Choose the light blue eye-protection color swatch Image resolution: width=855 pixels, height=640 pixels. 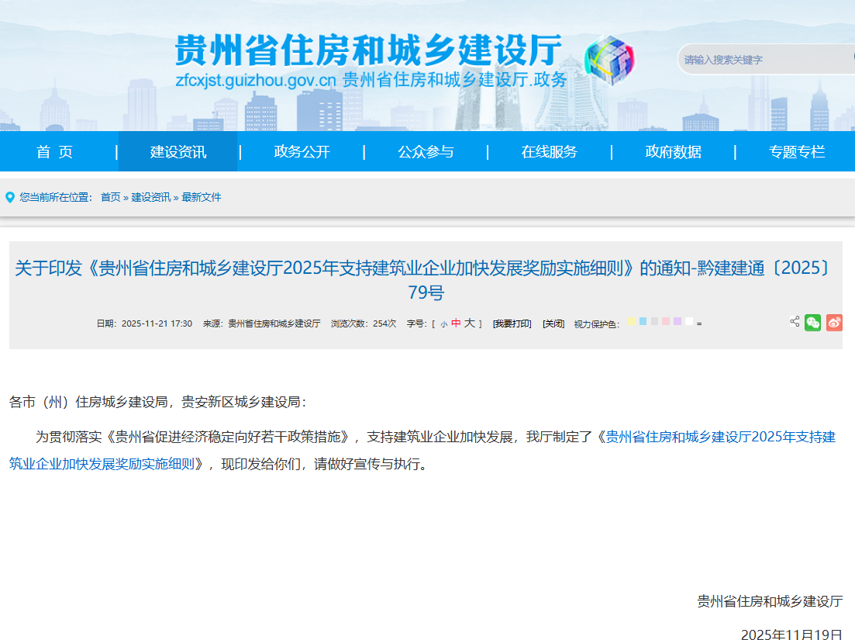(x=643, y=321)
